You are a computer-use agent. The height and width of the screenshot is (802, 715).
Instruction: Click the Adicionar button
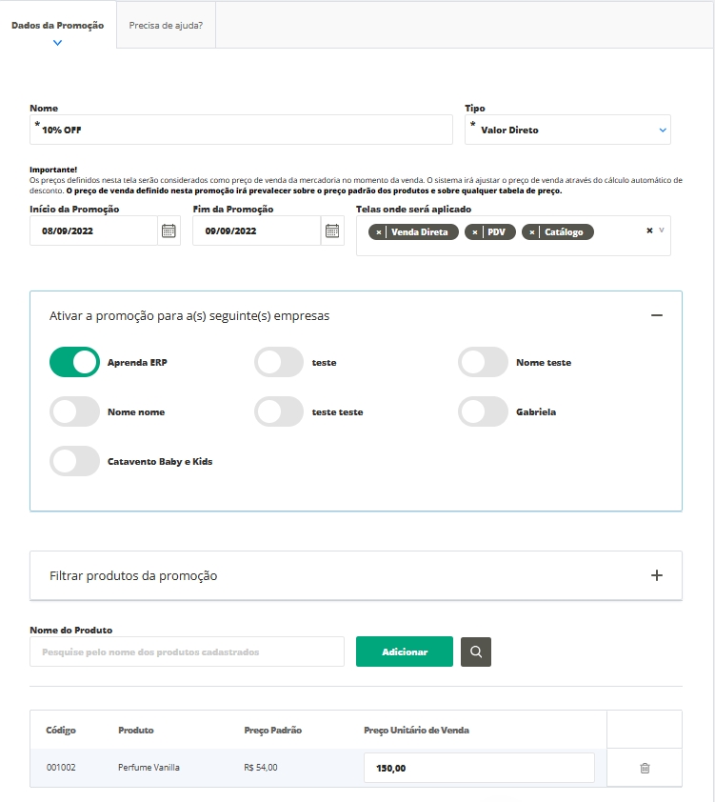tap(404, 652)
